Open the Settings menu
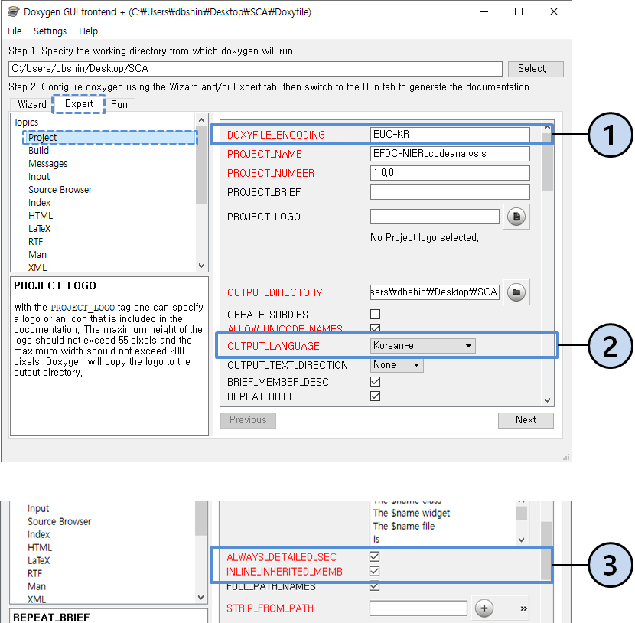Screen dimensions: 635x623 pyautogui.click(x=50, y=31)
